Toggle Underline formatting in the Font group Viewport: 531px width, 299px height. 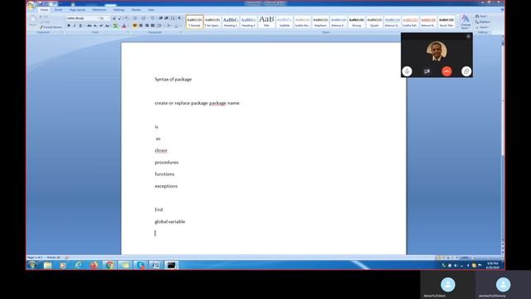tap(80, 26)
